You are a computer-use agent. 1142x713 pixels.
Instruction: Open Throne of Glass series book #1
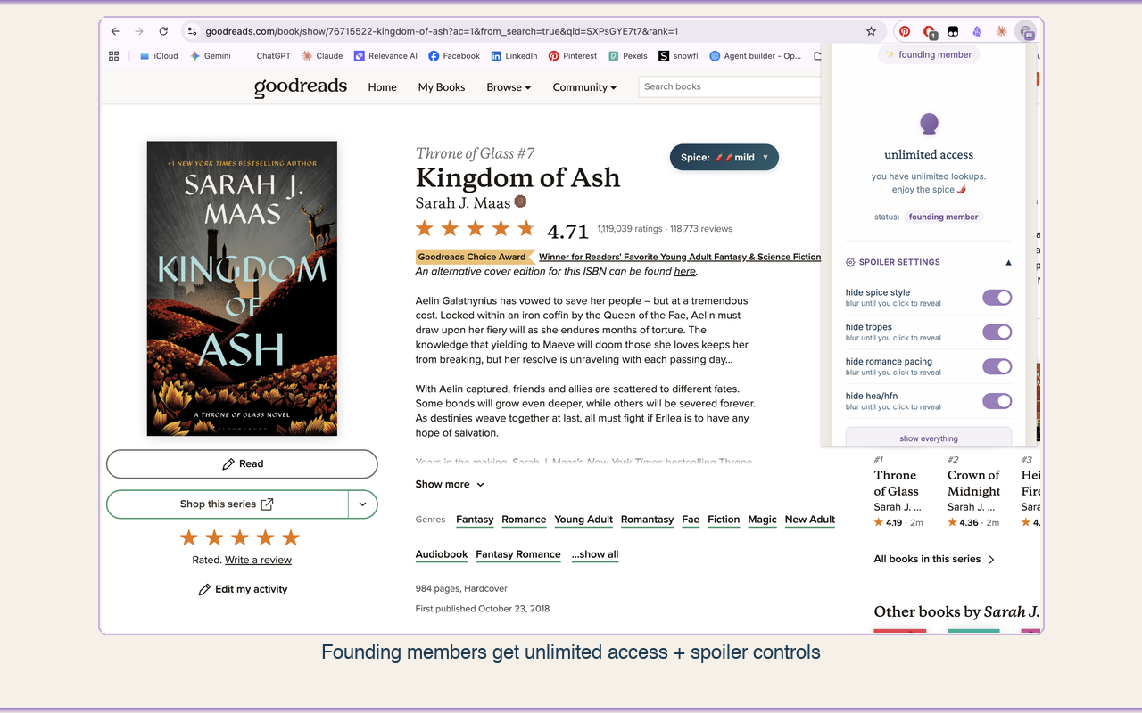tap(896, 483)
